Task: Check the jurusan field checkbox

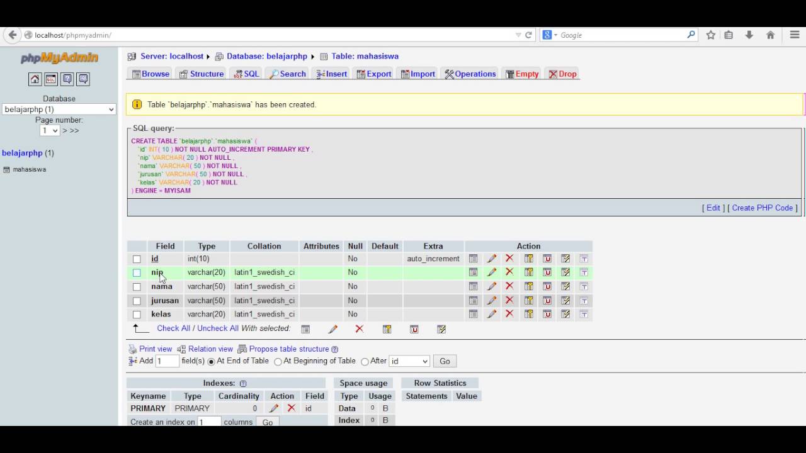Action: coord(137,301)
